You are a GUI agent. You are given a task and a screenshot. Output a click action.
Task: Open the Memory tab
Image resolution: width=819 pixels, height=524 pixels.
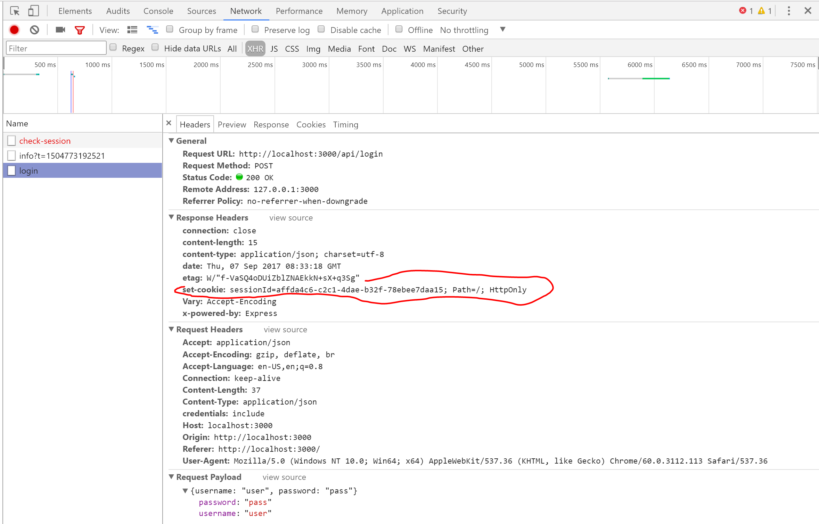click(352, 11)
